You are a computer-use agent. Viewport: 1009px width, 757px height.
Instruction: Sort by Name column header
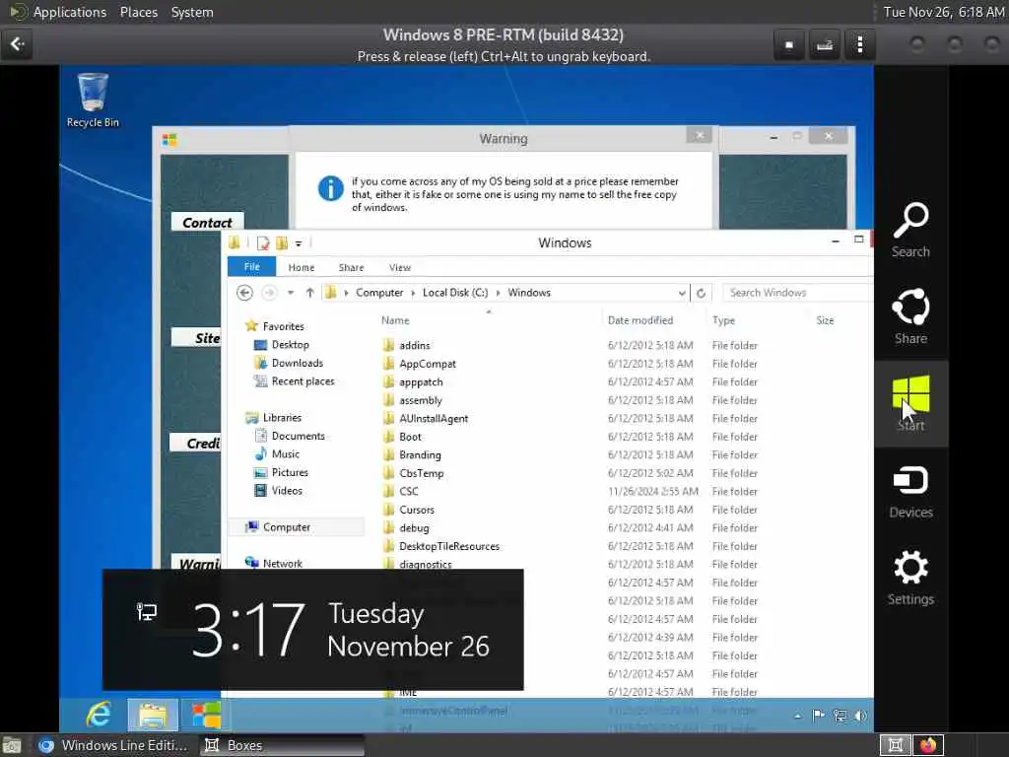[395, 320]
